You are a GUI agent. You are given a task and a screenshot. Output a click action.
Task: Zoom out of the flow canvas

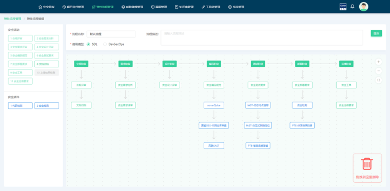click(379, 71)
